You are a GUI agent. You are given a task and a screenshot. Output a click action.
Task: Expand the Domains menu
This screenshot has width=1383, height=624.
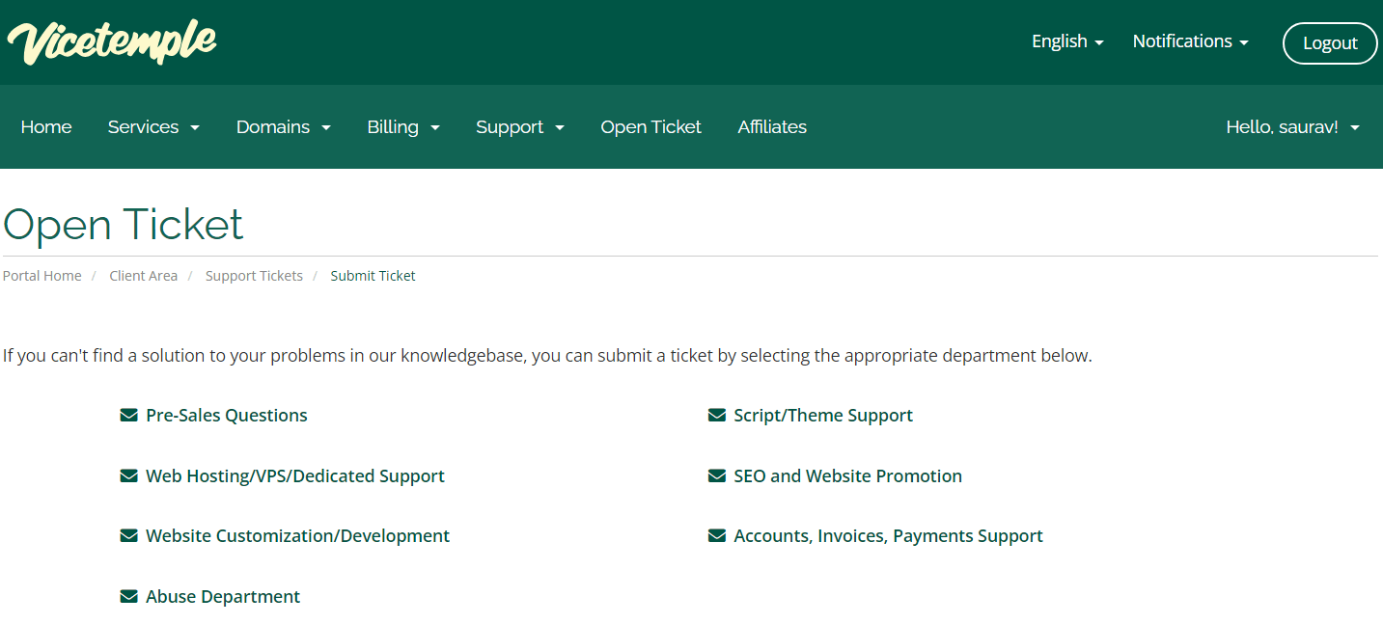tap(283, 126)
